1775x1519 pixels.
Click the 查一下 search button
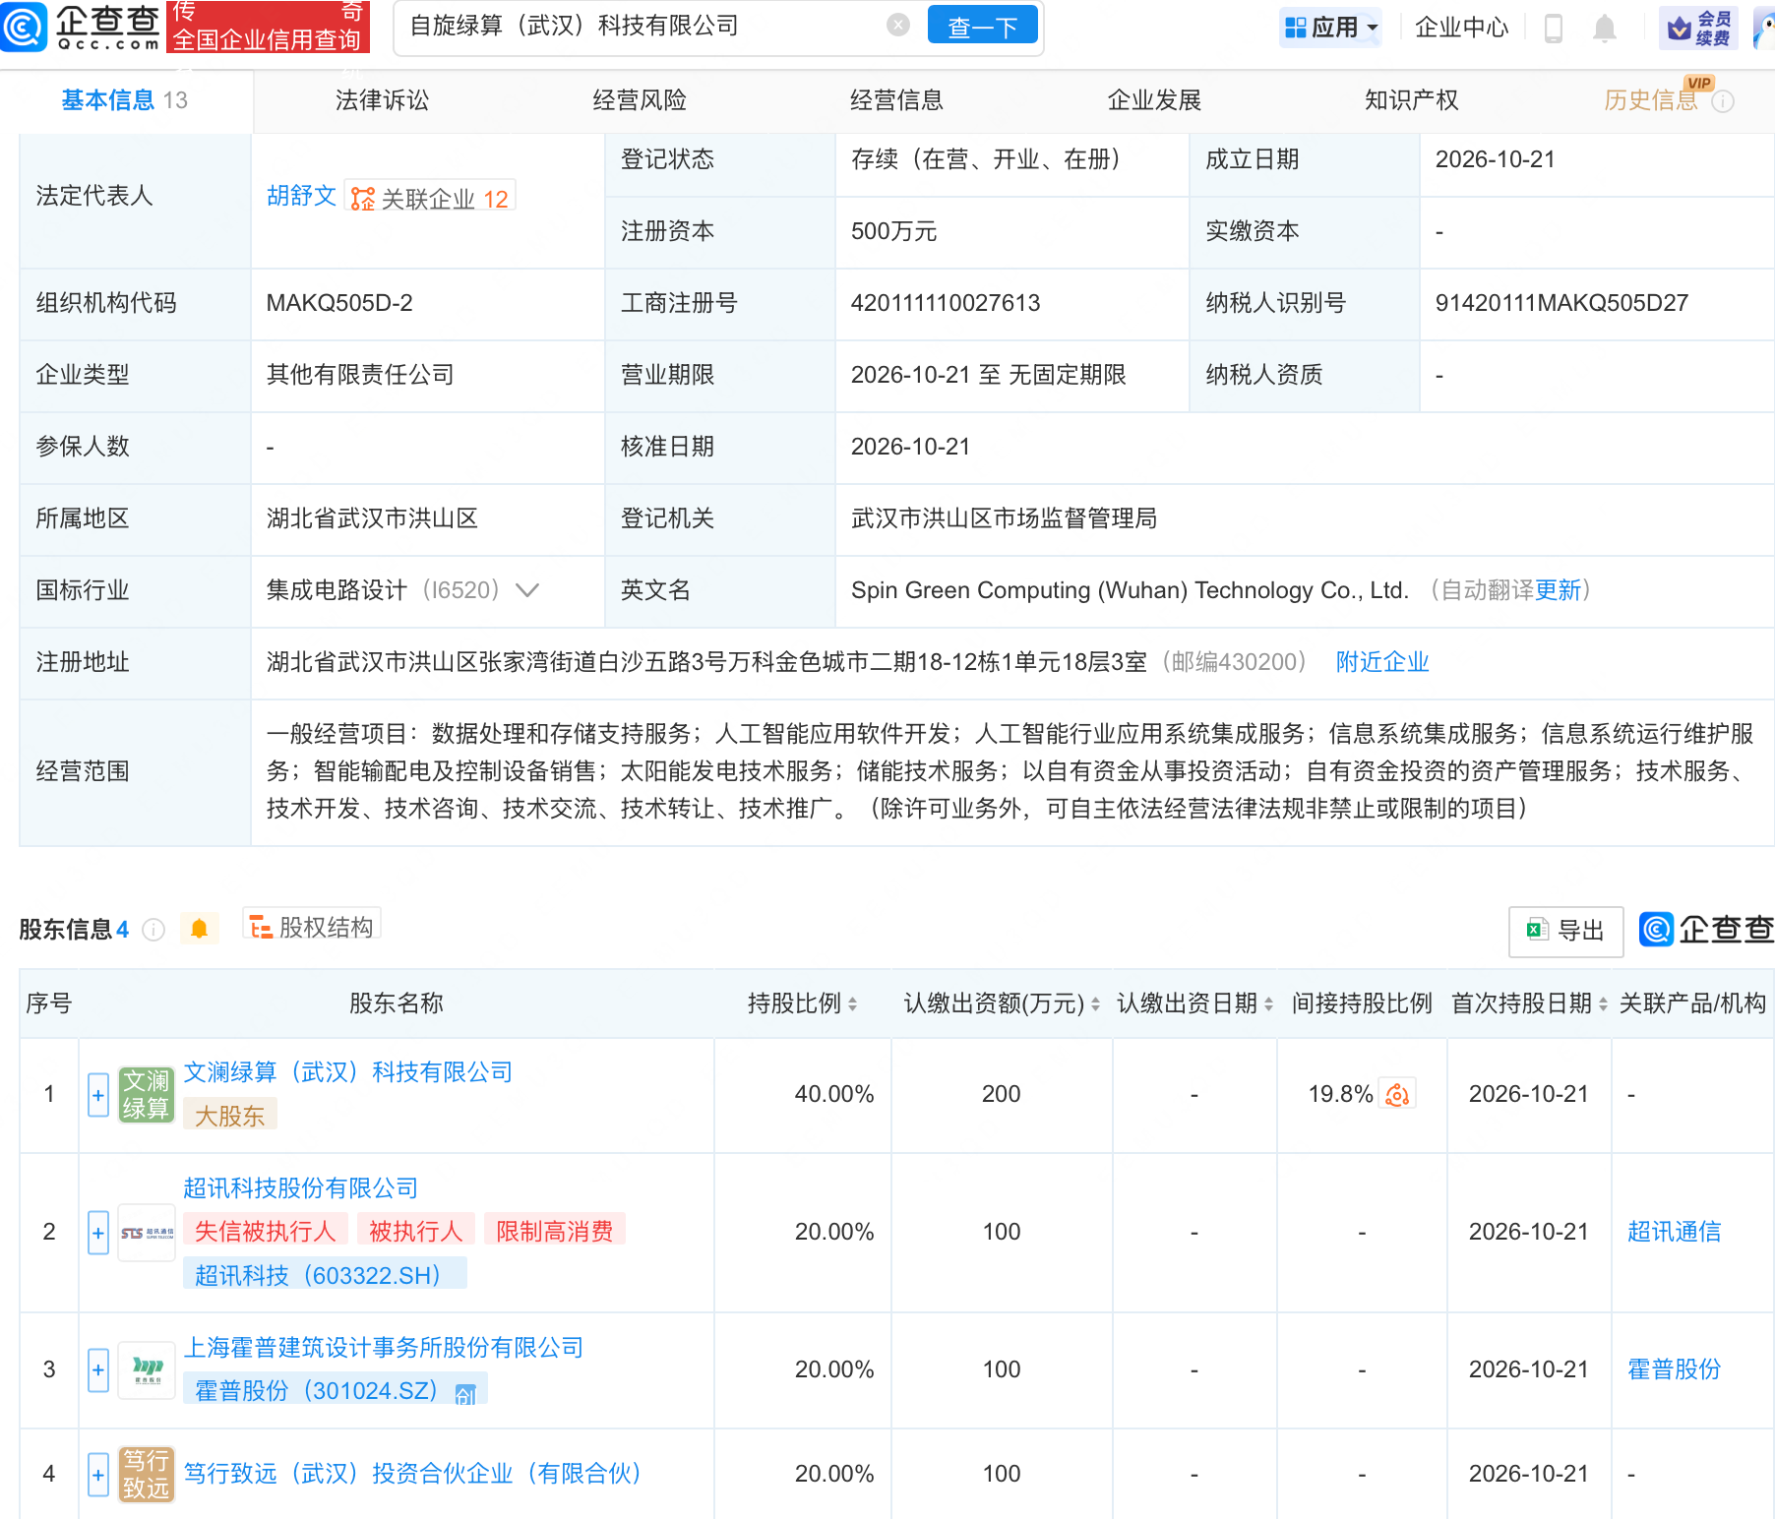click(982, 26)
